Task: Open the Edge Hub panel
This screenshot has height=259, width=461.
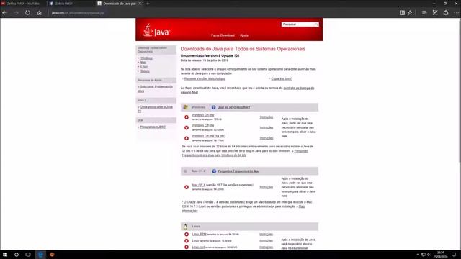Action: click(424, 13)
